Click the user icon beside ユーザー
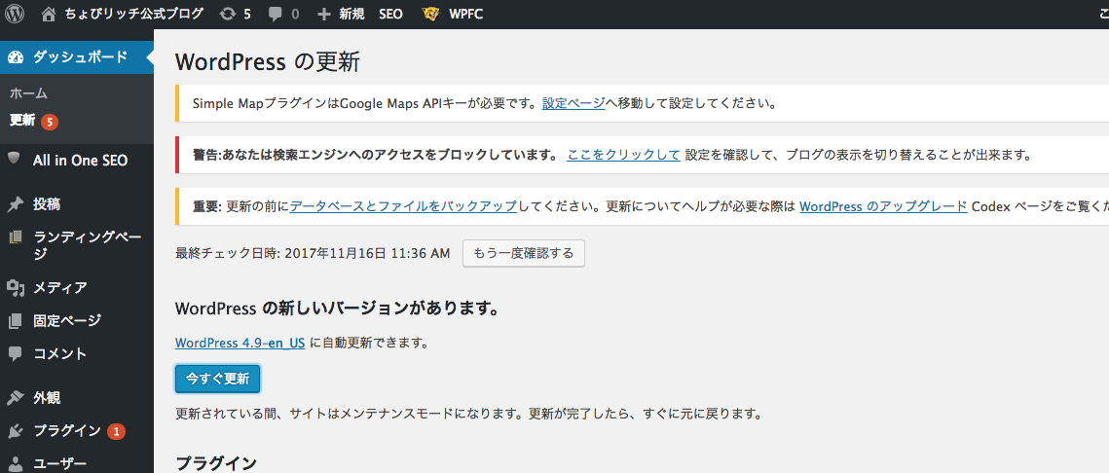This screenshot has width=1109, height=473. (16, 464)
